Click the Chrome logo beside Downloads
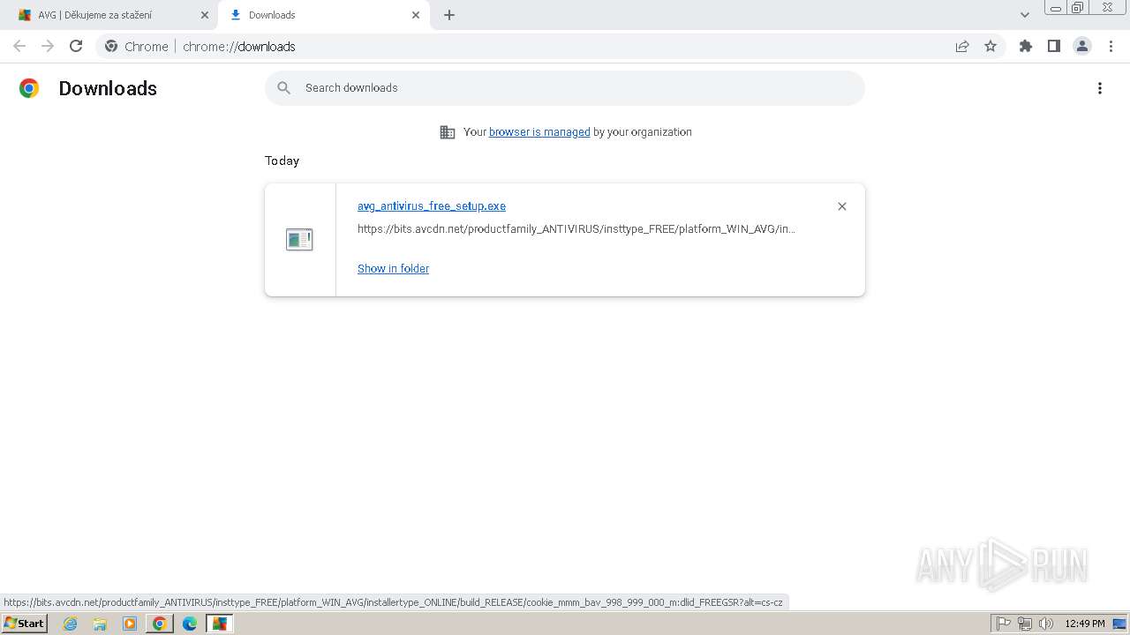This screenshot has width=1130, height=635. click(29, 88)
